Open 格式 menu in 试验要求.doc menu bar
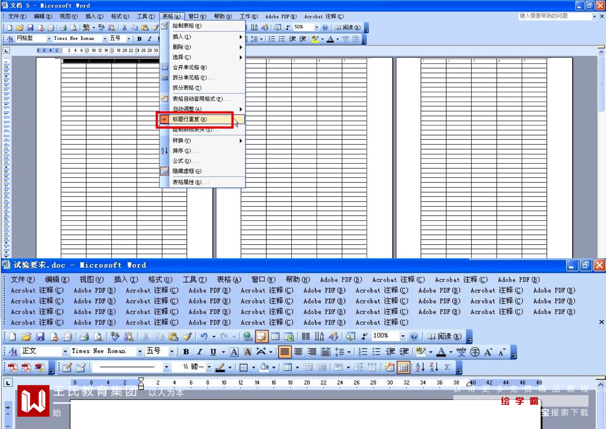Screen dimensions: 606x429 (160, 280)
